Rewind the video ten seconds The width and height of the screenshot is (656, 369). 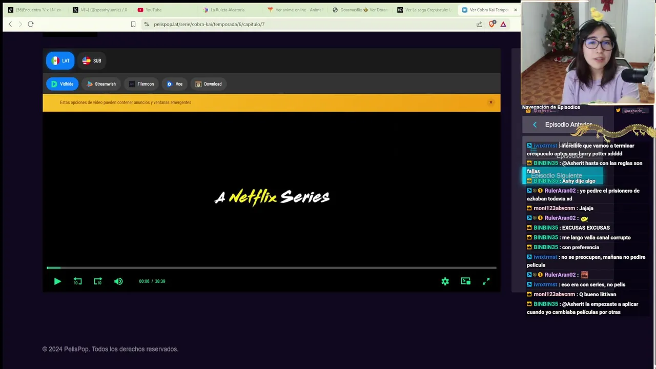tap(77, 281)
